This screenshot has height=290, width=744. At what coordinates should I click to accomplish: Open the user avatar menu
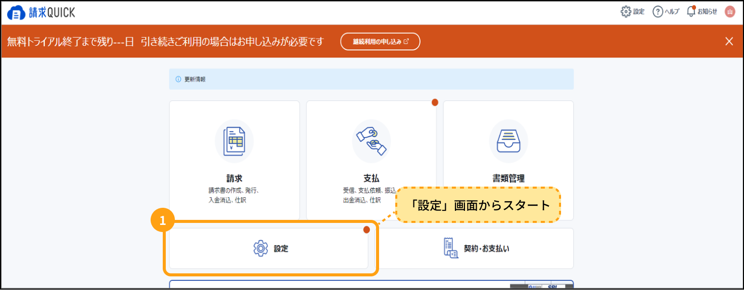pos(730,12)
